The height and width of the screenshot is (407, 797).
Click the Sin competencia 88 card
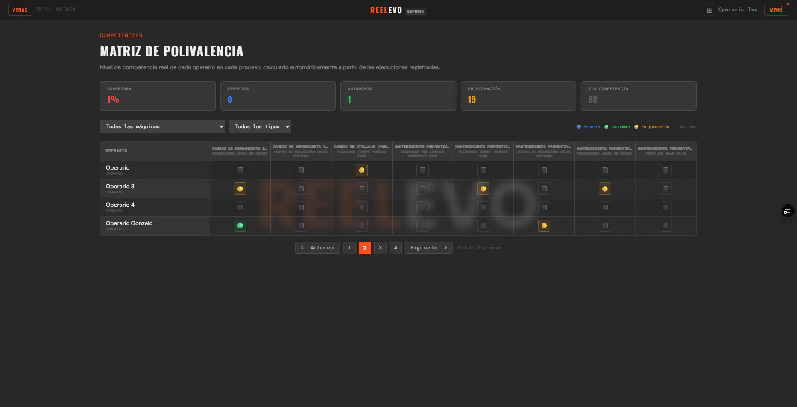coord(639,96)
